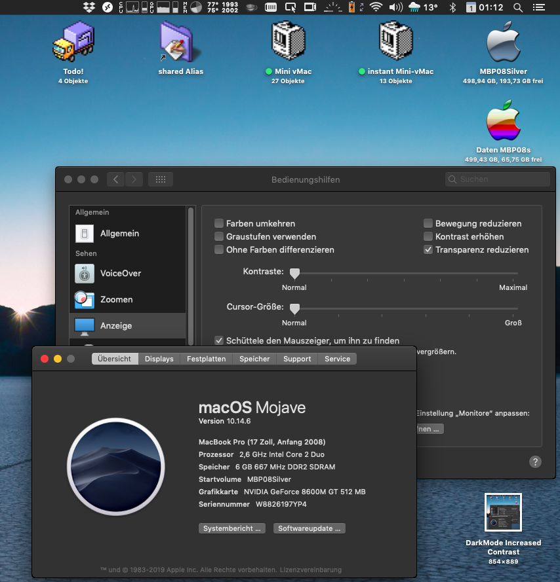Viewport: 560px width, 582px height.
Task: Select the Todo! truck folder on desktop
Action: 73,41
